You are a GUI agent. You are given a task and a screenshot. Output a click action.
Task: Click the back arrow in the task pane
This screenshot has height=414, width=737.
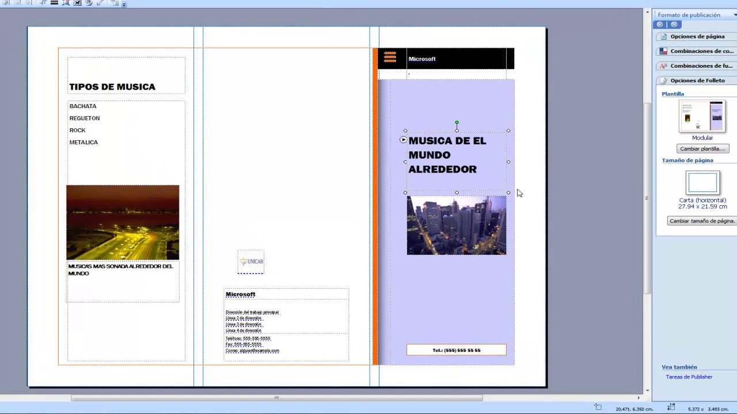pos(660,25)
